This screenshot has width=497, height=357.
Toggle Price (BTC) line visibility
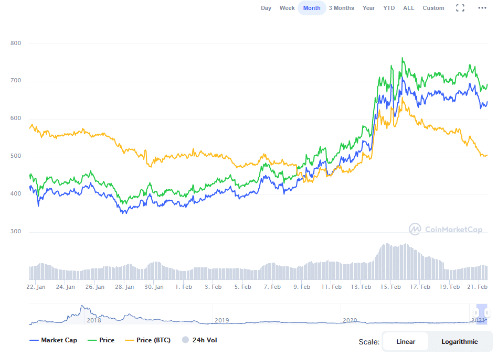147,340
